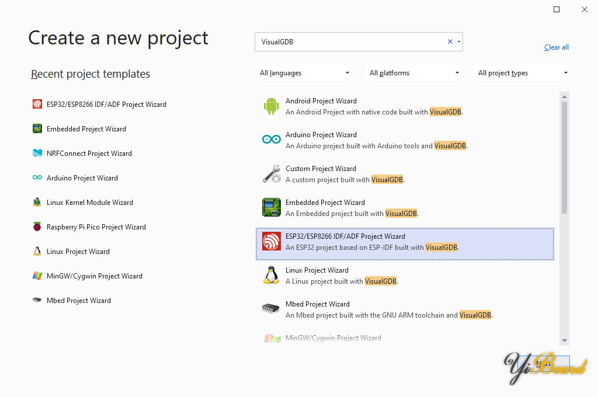598x397 pixels.
Task: Click the Embedded Project circuit board icon in results
Action: (x=271, y=207)
